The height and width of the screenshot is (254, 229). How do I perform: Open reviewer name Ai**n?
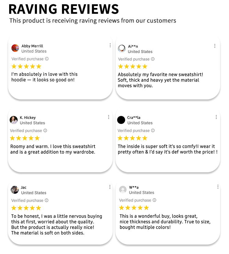click(x=133, y=46)
